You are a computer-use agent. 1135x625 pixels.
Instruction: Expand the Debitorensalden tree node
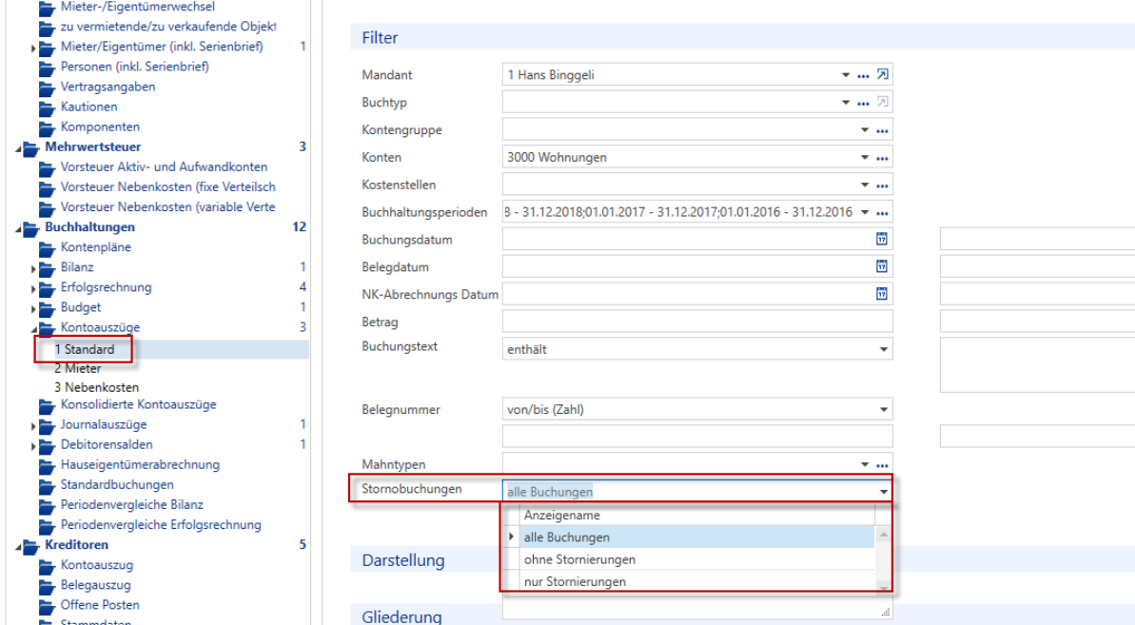point(33,446)
